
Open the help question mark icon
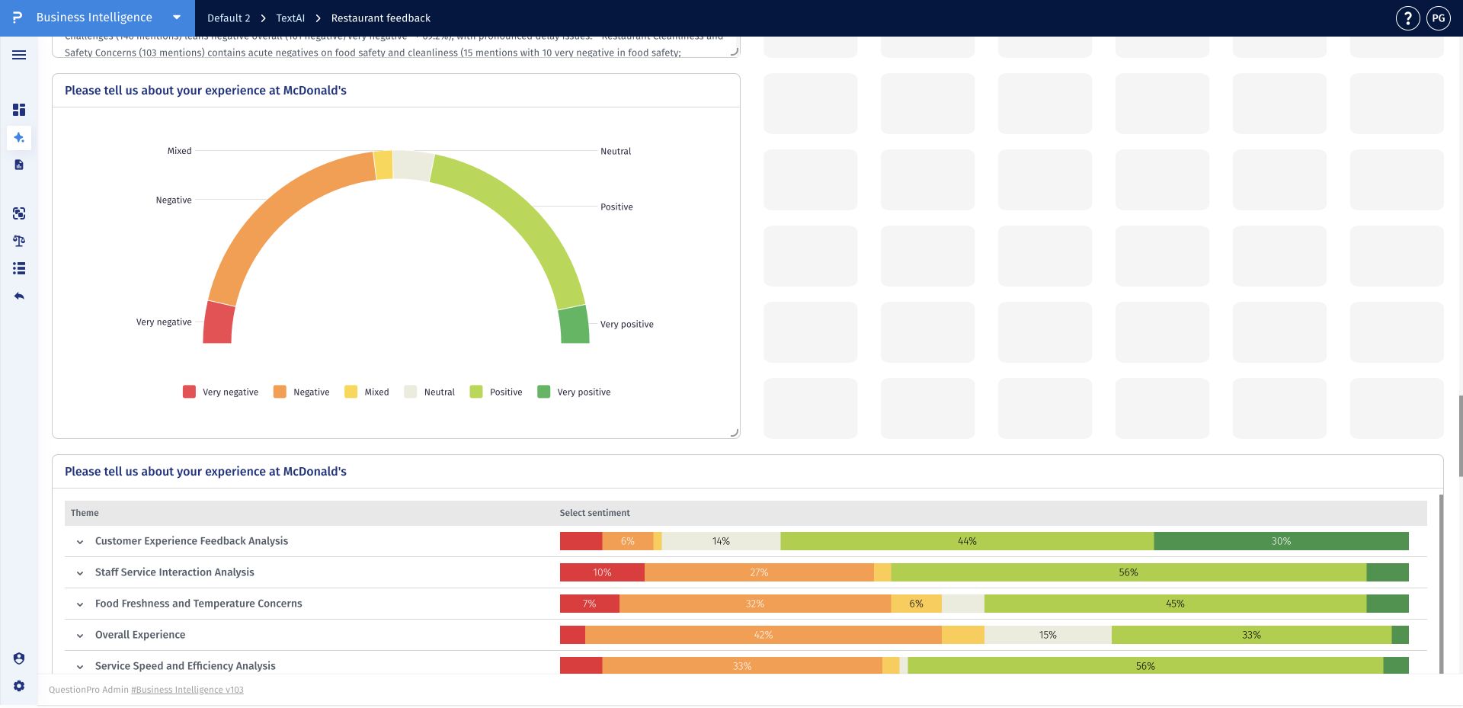click(x=1407, y=18)
